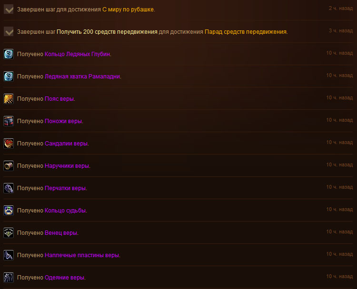Open the Парад средств передвижения achievement link

coord(246,32)
